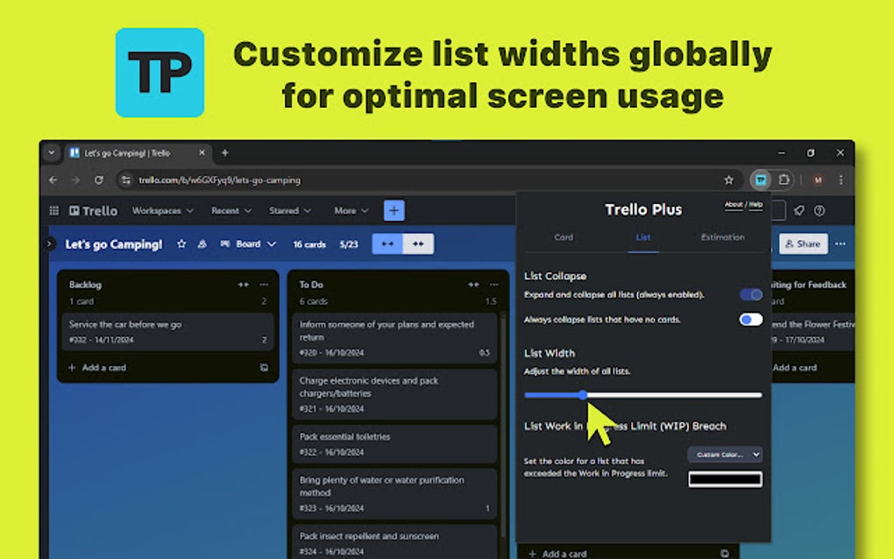Disable 'Always collapse lists that have no cards'
This screenshot has height=559, width=894.
[x=750, y=321]
